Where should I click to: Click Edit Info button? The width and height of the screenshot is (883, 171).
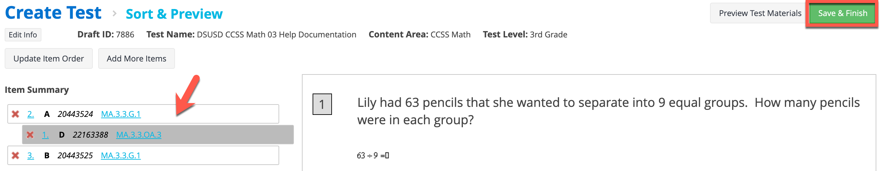point(23,35)
